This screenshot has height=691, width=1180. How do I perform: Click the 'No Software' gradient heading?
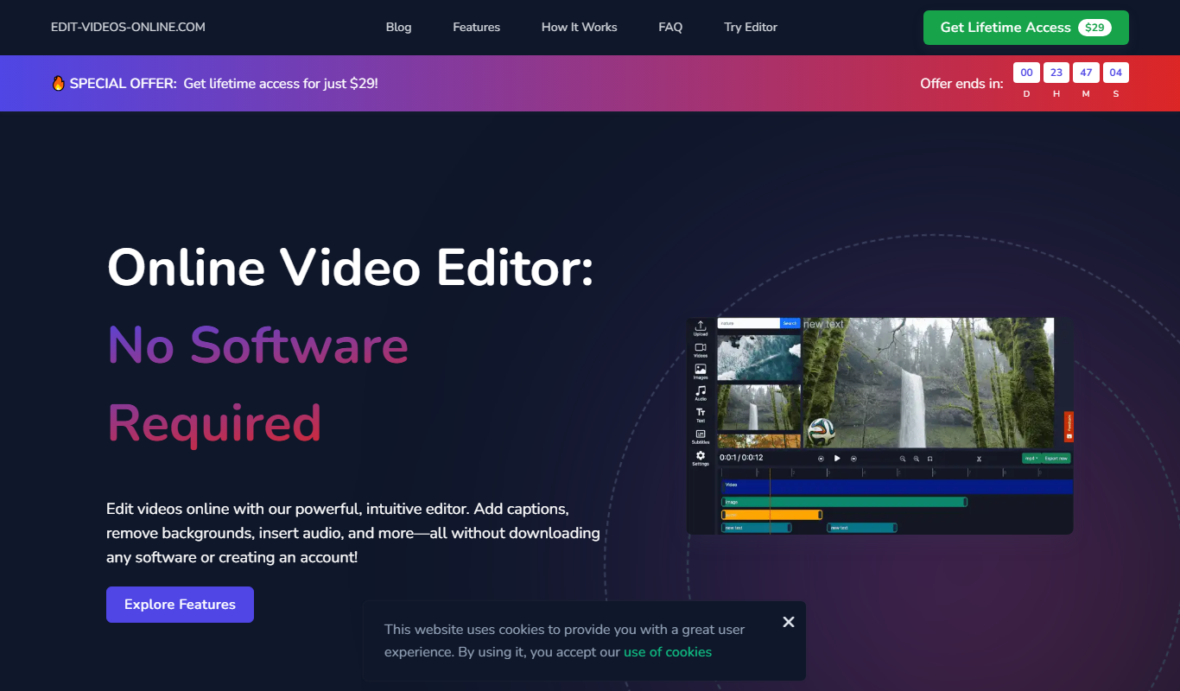(x=257, y=345)
